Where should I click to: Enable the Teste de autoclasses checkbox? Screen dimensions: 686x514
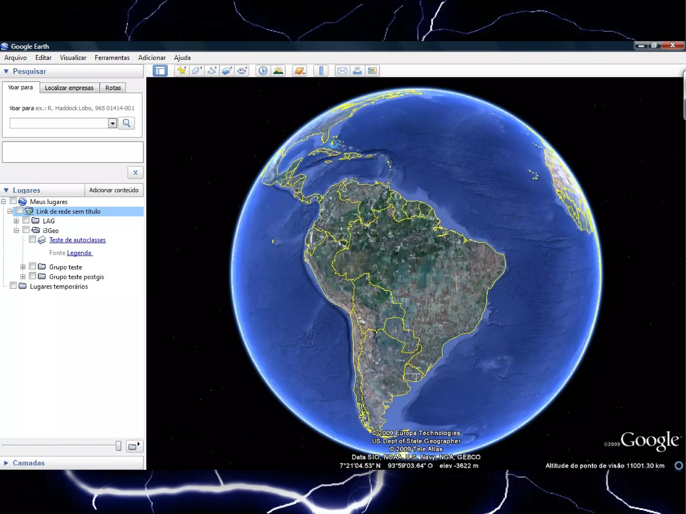[x=32, y=239]
